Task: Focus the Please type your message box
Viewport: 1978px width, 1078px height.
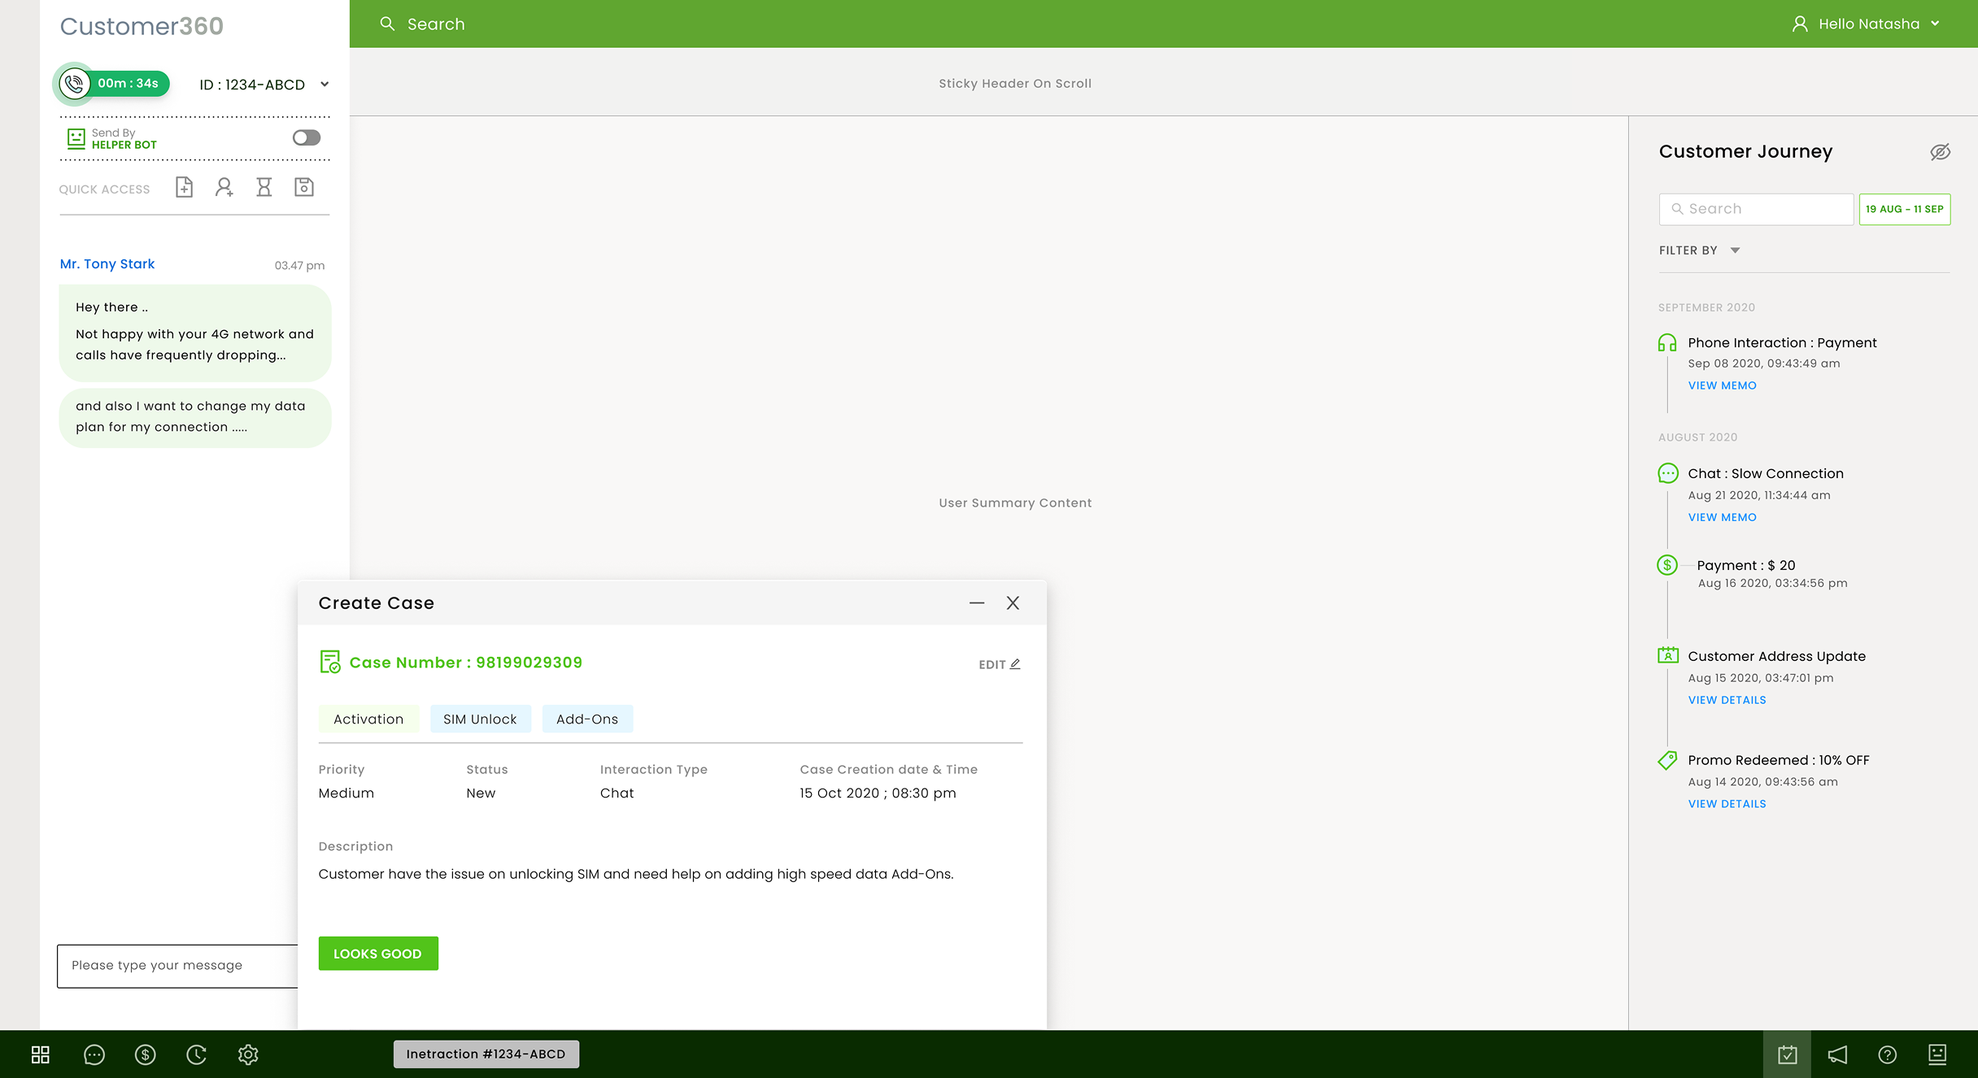Action: [x=177, y=966]
